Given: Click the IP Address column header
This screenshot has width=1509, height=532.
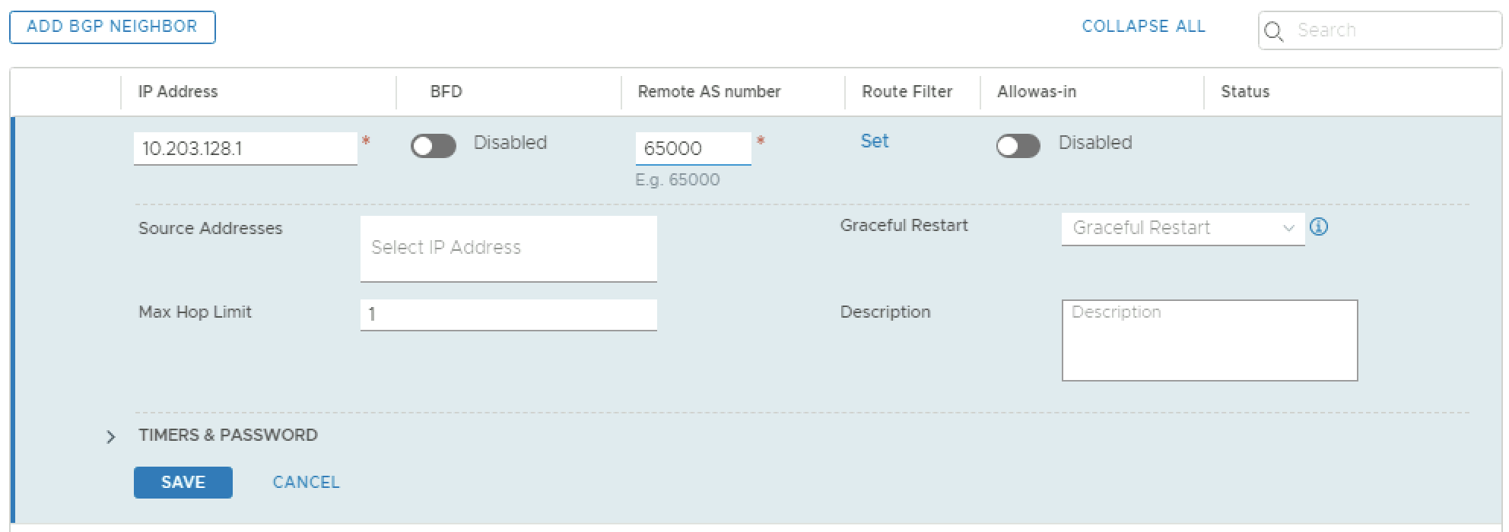Looking at the screenshot, I should pyautogui.click(x=178, y=92).
